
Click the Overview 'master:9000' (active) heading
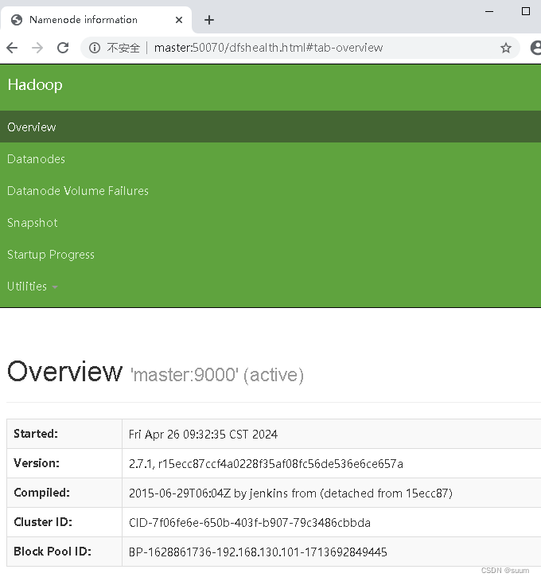[155, 372]
